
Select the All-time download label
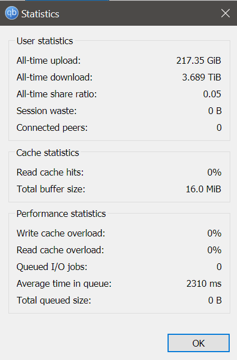pos(54,77)
